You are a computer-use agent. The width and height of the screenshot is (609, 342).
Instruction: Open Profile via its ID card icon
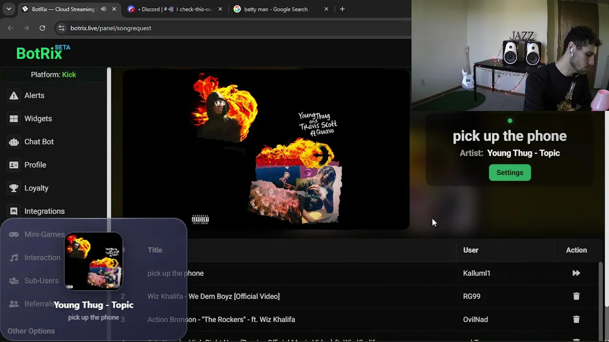click(x=14, y=165)
